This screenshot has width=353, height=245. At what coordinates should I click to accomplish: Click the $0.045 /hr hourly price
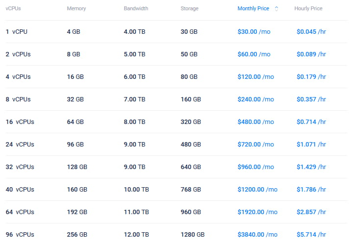(x=311, y=32)
